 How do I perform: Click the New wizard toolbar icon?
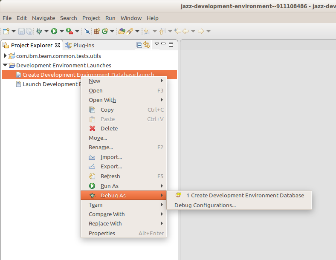(x=6, y=31)
